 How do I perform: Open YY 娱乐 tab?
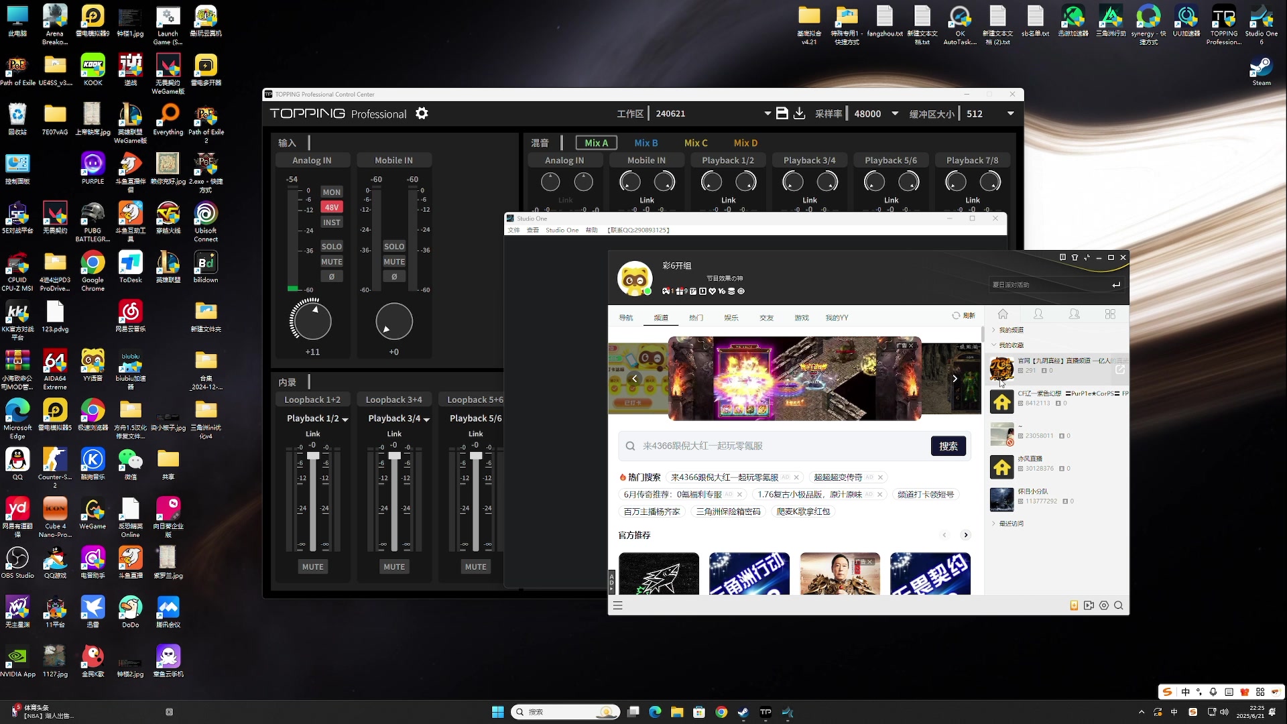[731, 318]
